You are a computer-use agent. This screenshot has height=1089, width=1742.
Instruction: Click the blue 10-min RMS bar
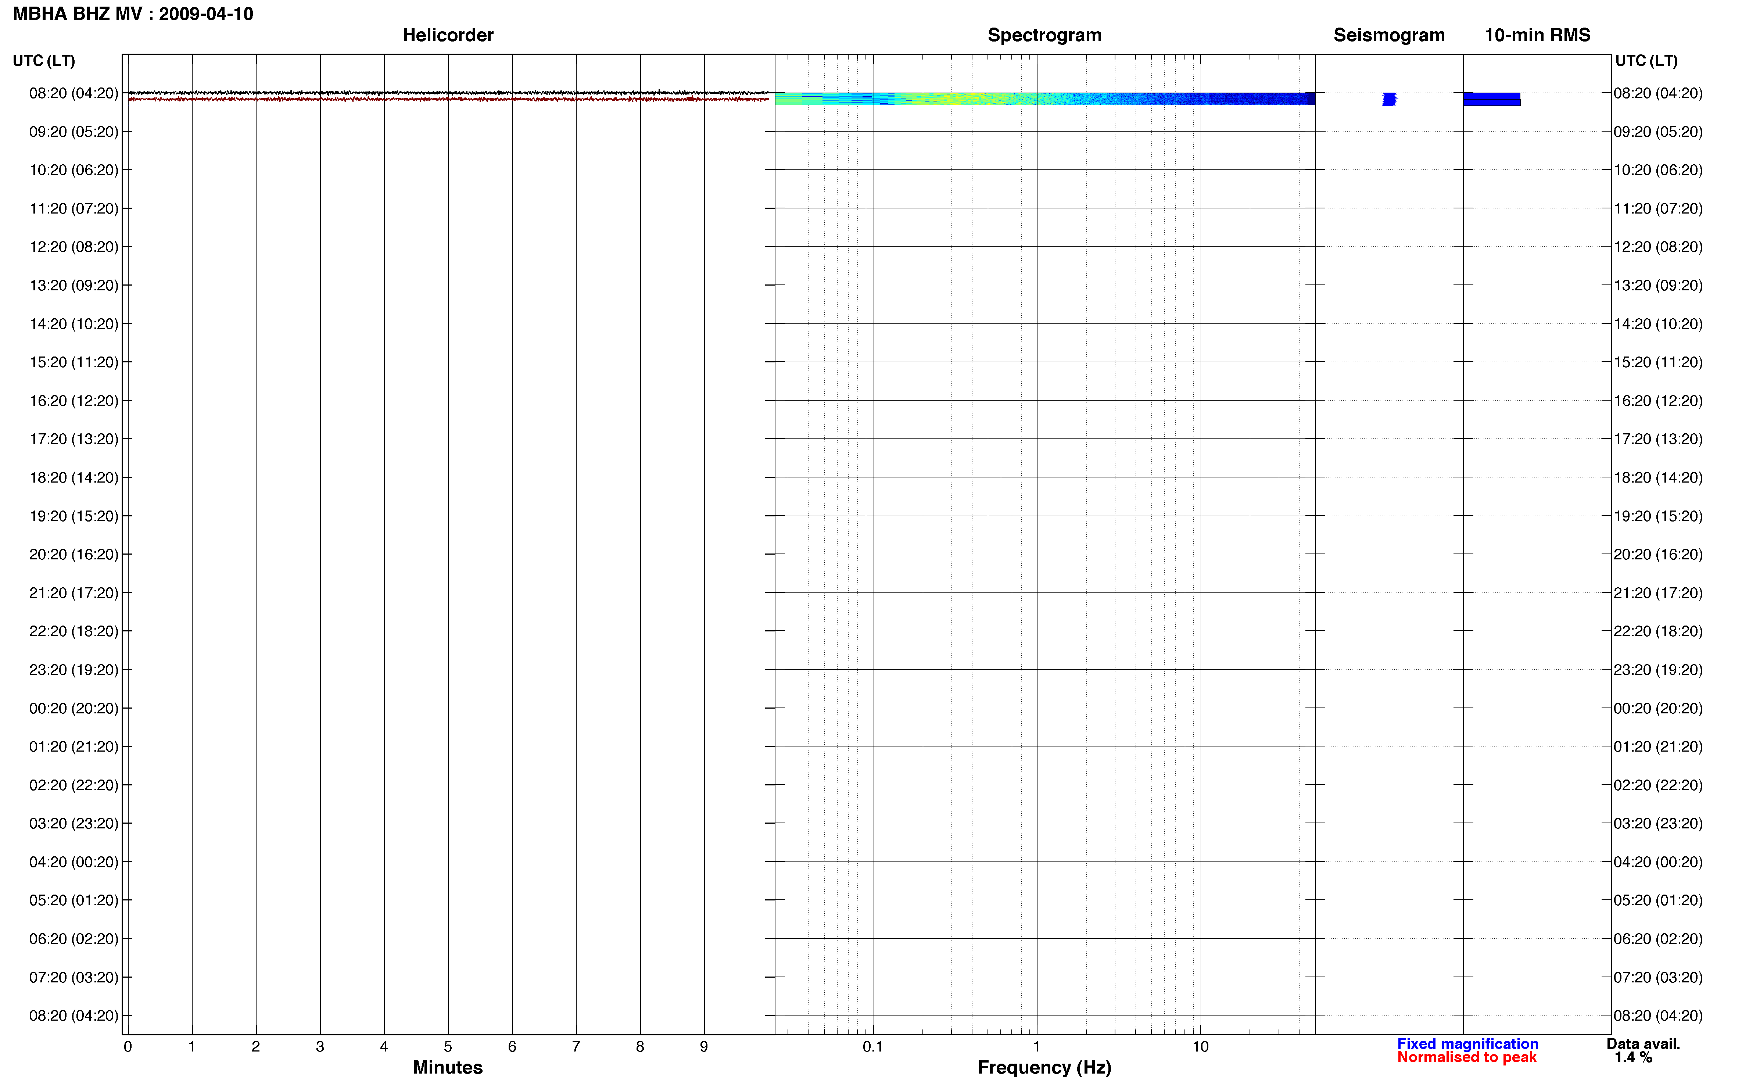tap(1492, 98)
